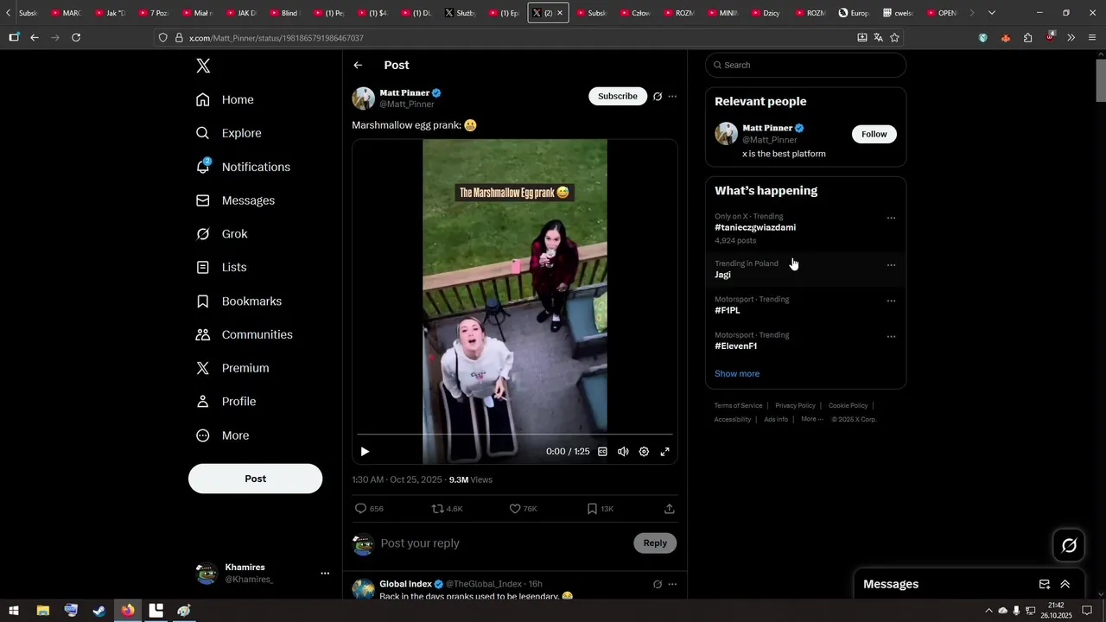Subscribe to Matt Pinner
The width and height of the screenshot is (1106, 622).
(x=618, y=96)
